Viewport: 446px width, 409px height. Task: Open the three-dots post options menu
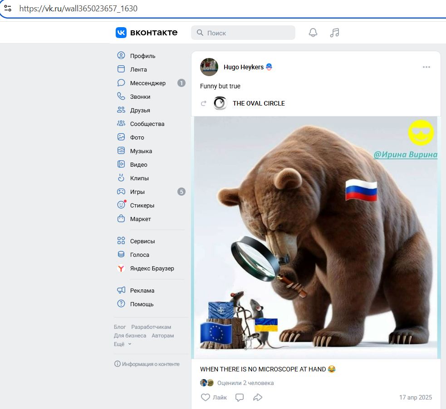pyautogui.click(x=426, y=67)
